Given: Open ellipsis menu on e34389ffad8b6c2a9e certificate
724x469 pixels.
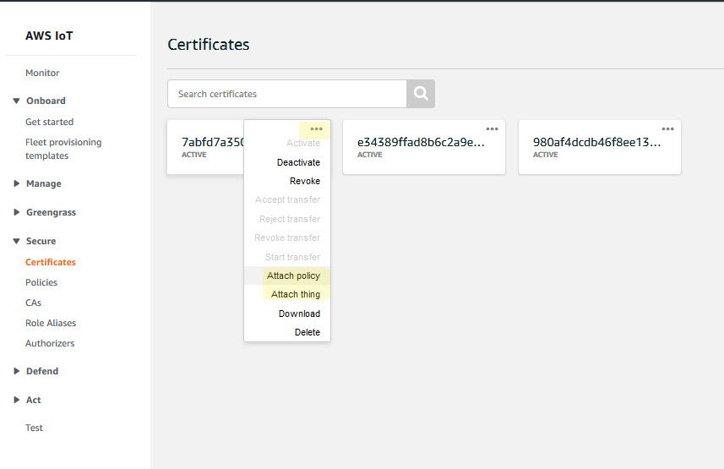Looking at the screenshot, I should click(x=493, y=129).
